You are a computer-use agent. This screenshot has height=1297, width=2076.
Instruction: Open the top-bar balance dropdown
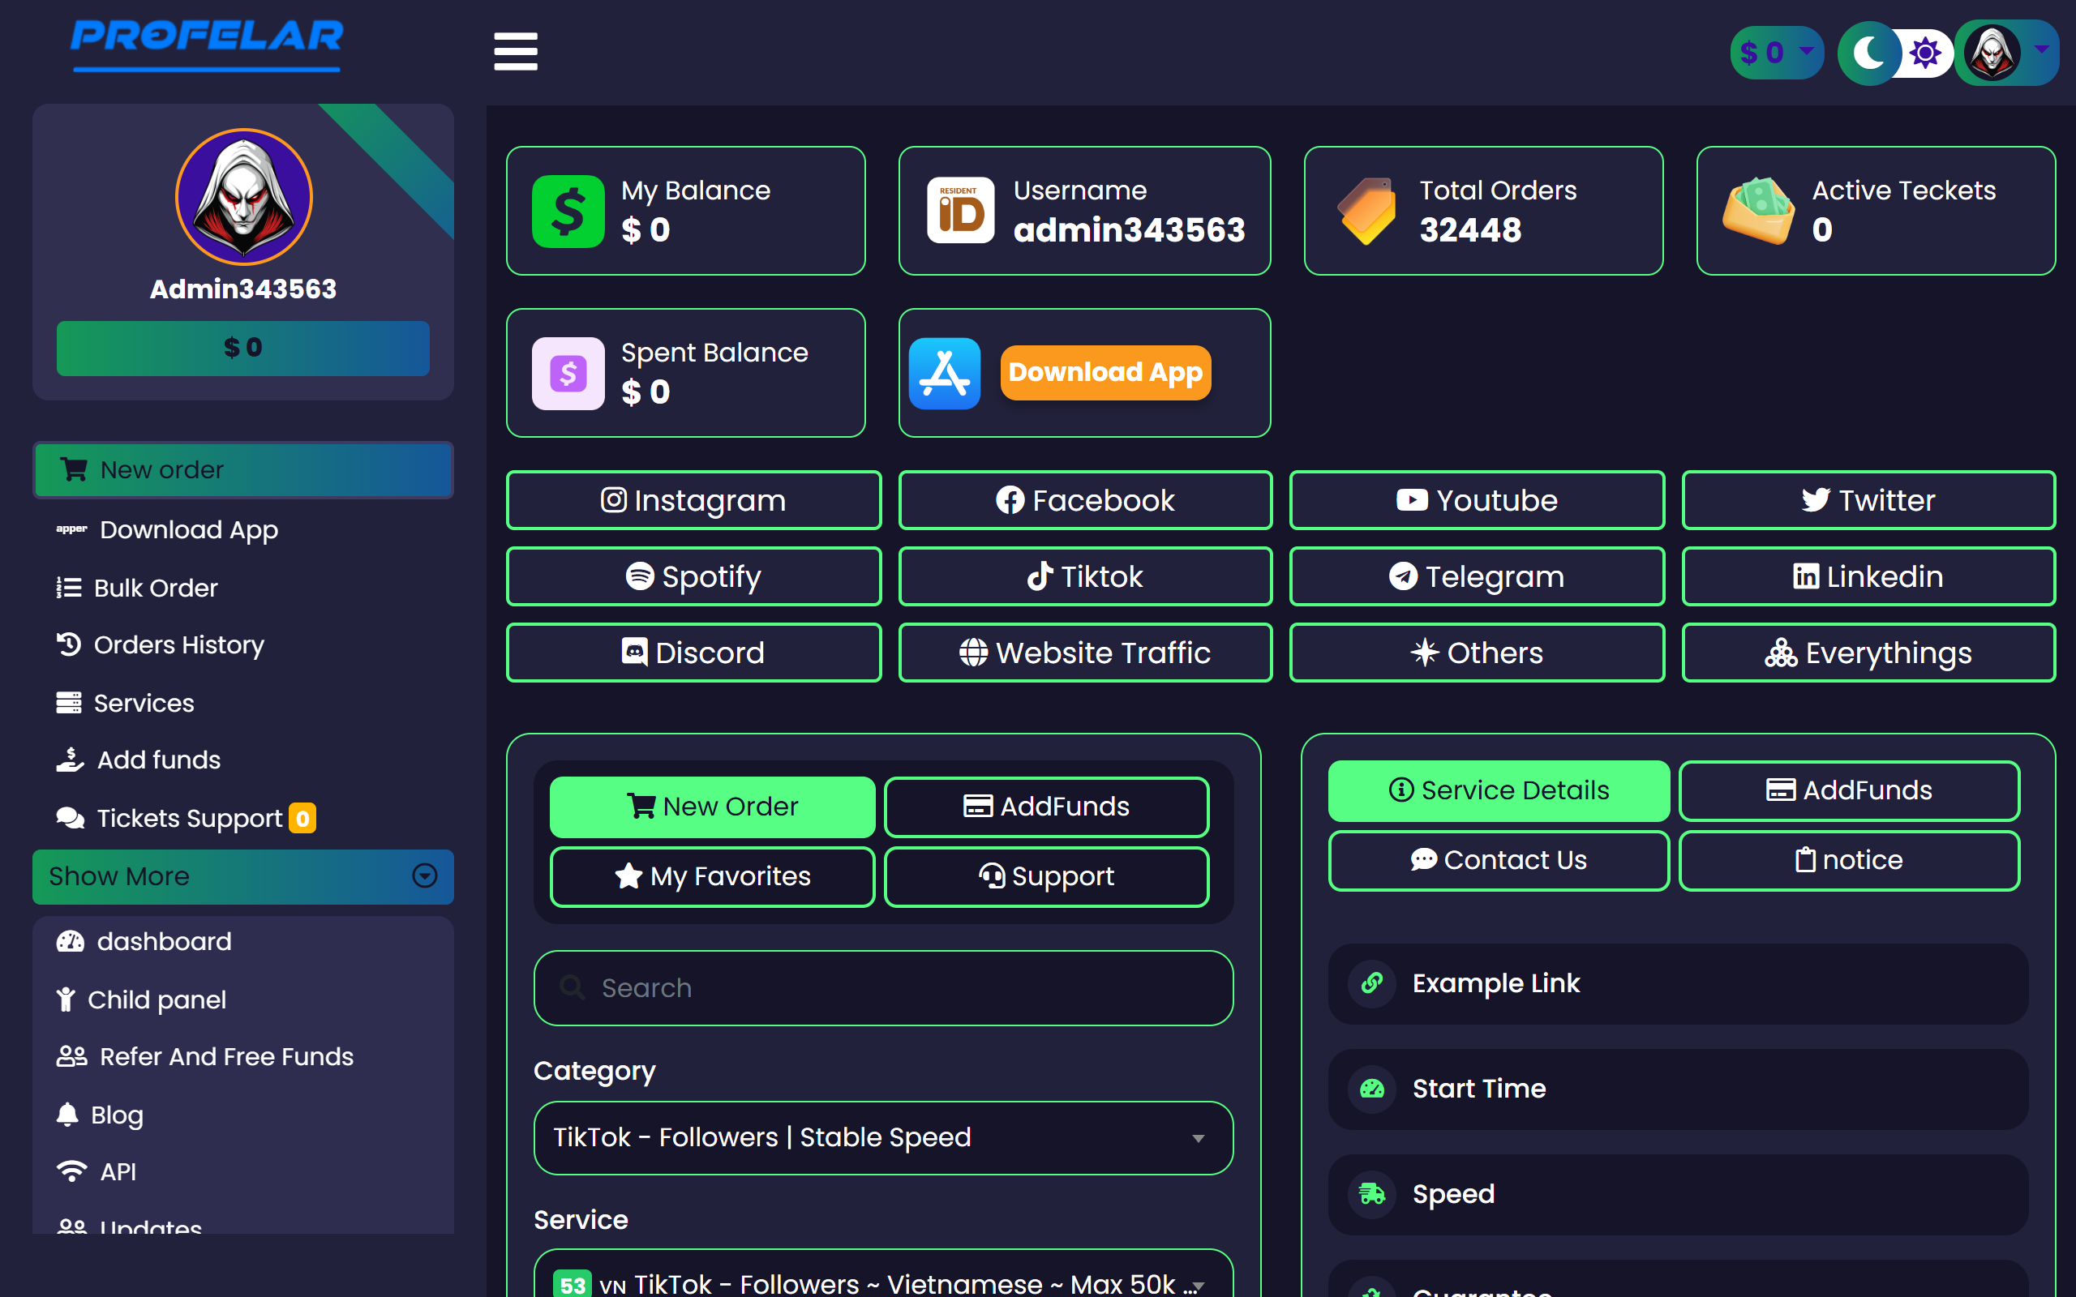[x=1777, y=54]
